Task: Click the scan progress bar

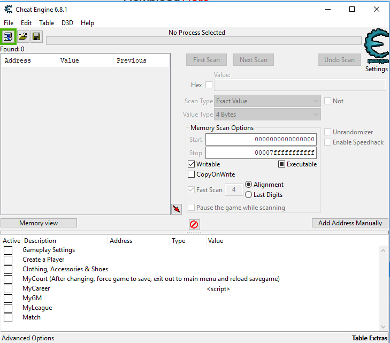Action: (204, 41)
